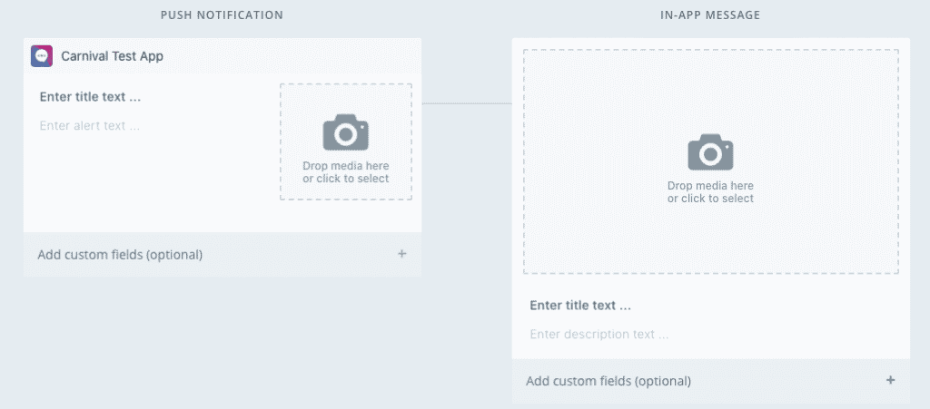The image size is (930, 409).
Task: Select 'Drop media here' text in the in-app message
Action: [710, 186]
